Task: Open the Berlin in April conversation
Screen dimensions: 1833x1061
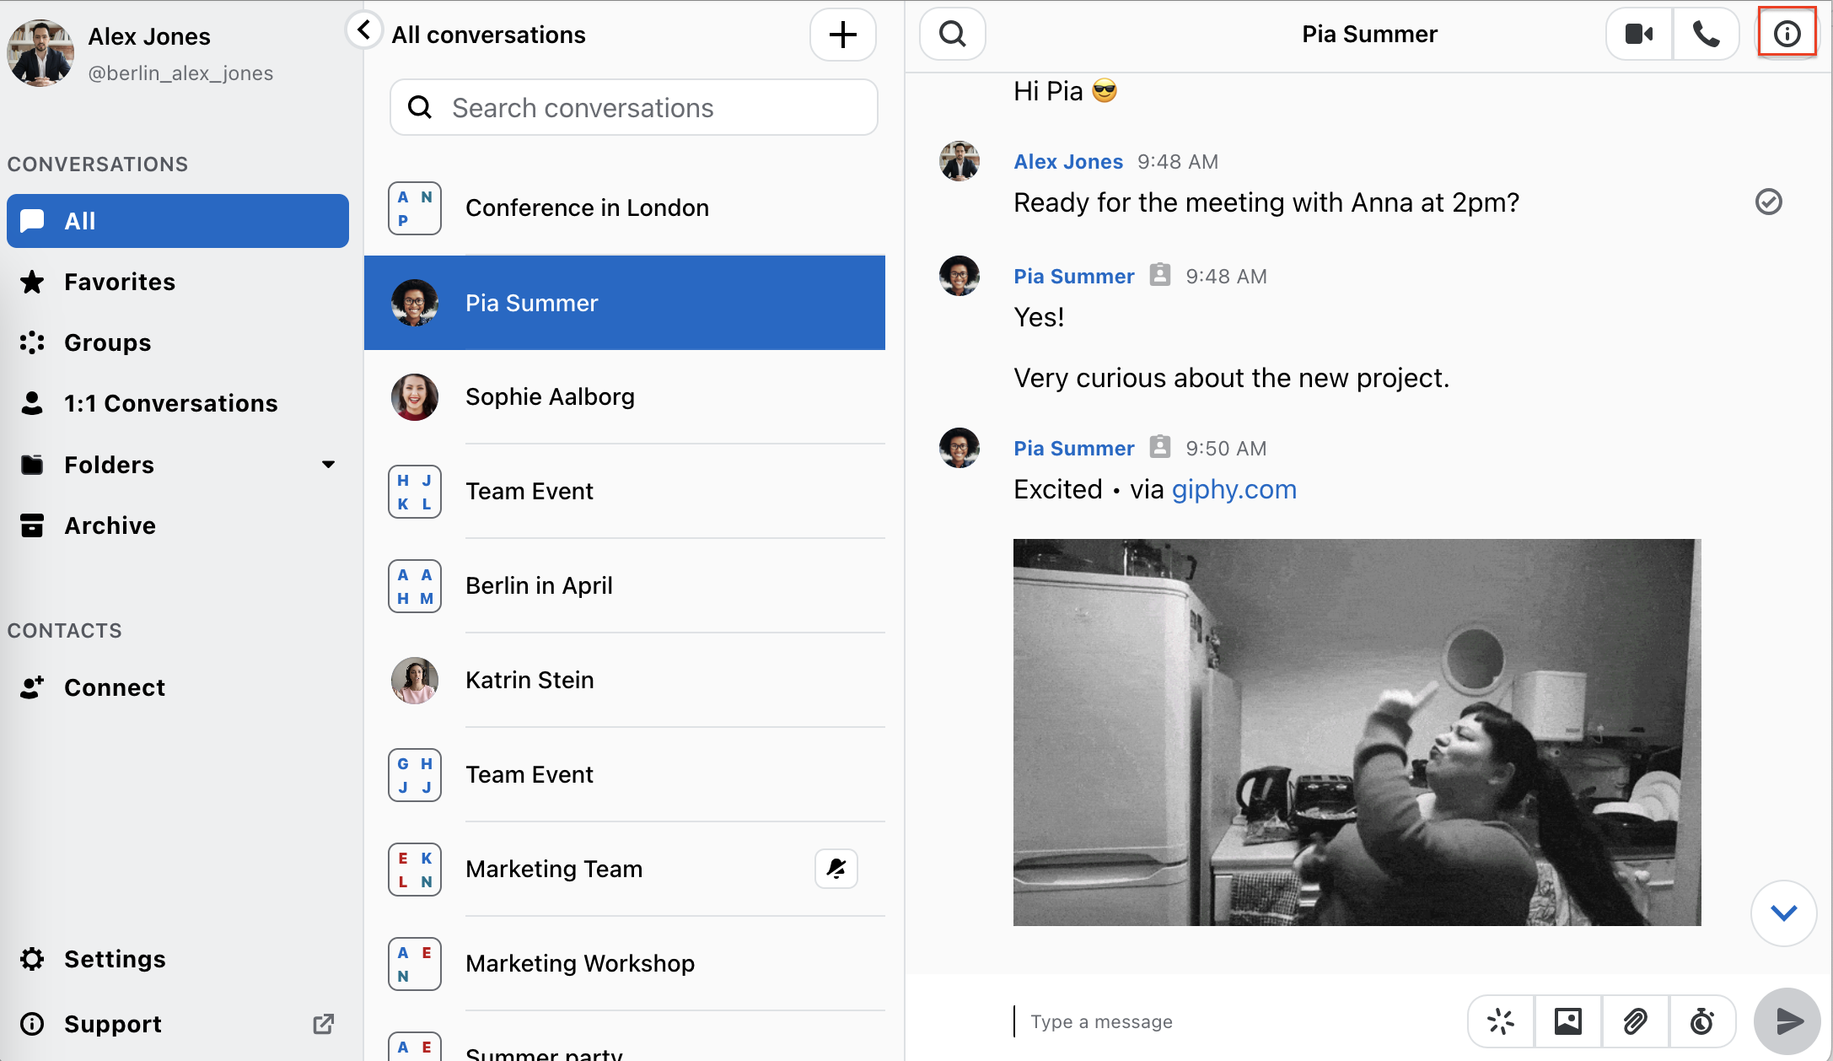Action: pos(625,585)
